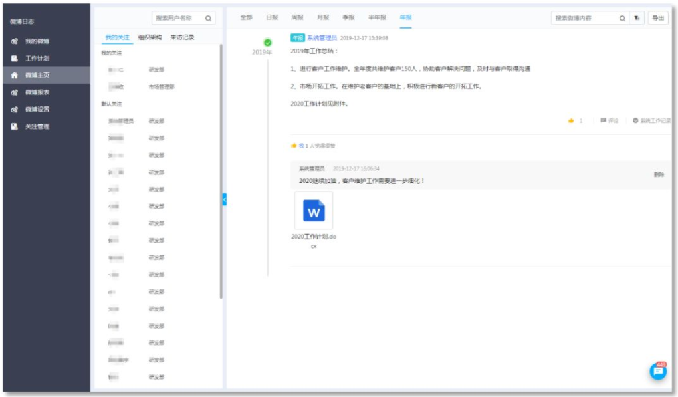Viewport: 678px width, 397px height.
Task: Click the filter funnel icon beside search
Action: pyautogui.click(x=637, y=19)
